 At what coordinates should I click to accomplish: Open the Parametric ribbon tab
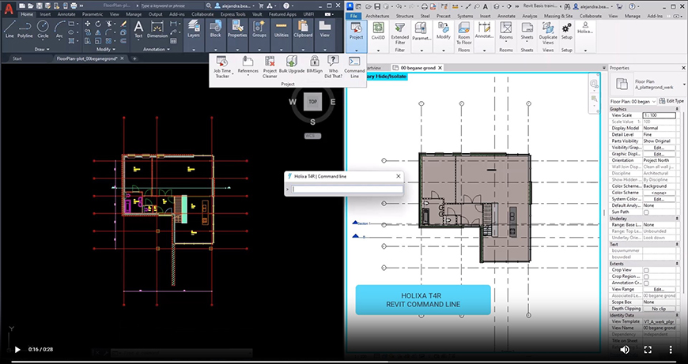click(x=93, y=14)
